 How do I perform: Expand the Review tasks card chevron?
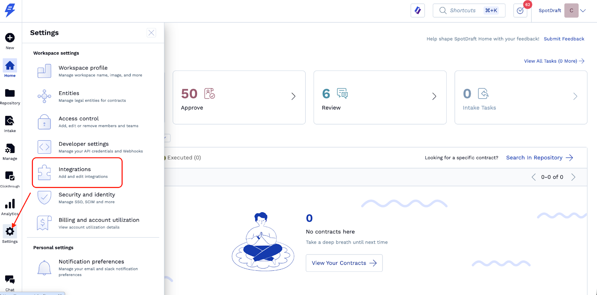[x=434, y=96]
